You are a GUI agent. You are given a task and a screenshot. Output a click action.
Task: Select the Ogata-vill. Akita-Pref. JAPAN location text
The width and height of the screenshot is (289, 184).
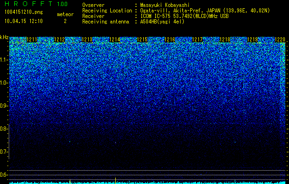click(x=205, y=11)
